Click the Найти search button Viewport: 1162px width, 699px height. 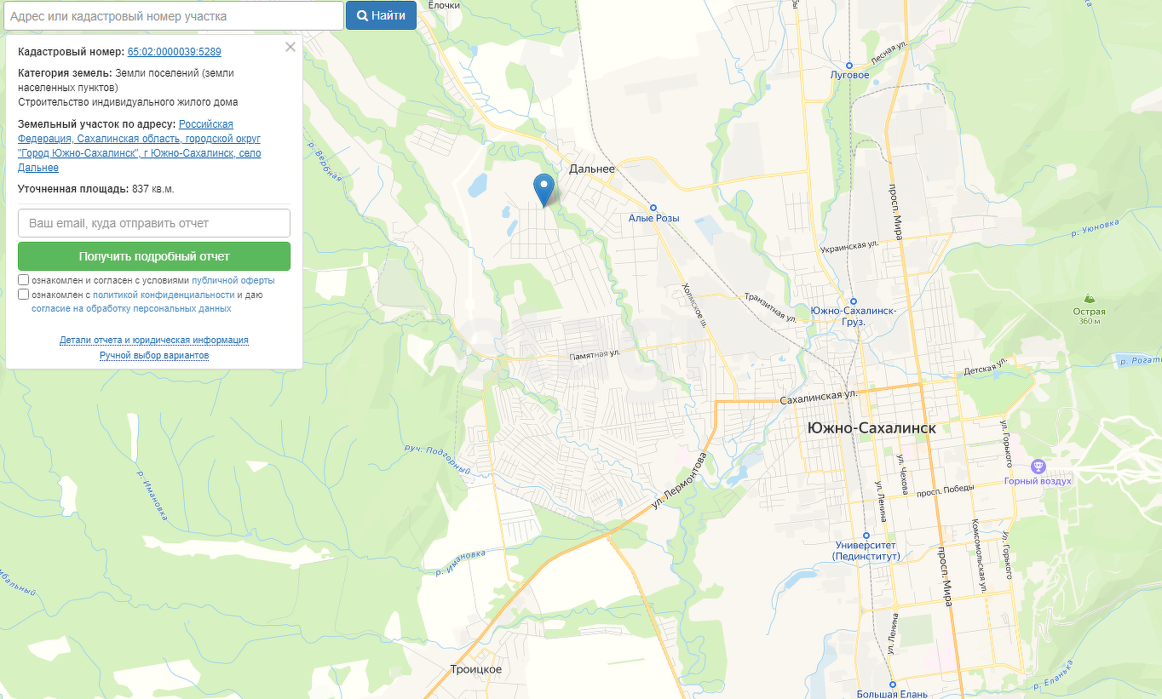[x=381, y=15]
